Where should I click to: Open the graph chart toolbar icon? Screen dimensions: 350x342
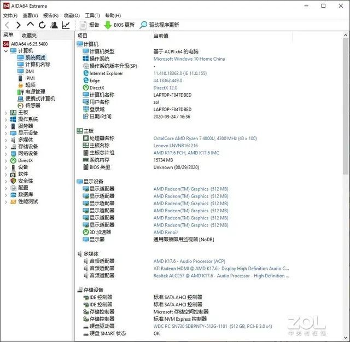click(x=66, y=25)
